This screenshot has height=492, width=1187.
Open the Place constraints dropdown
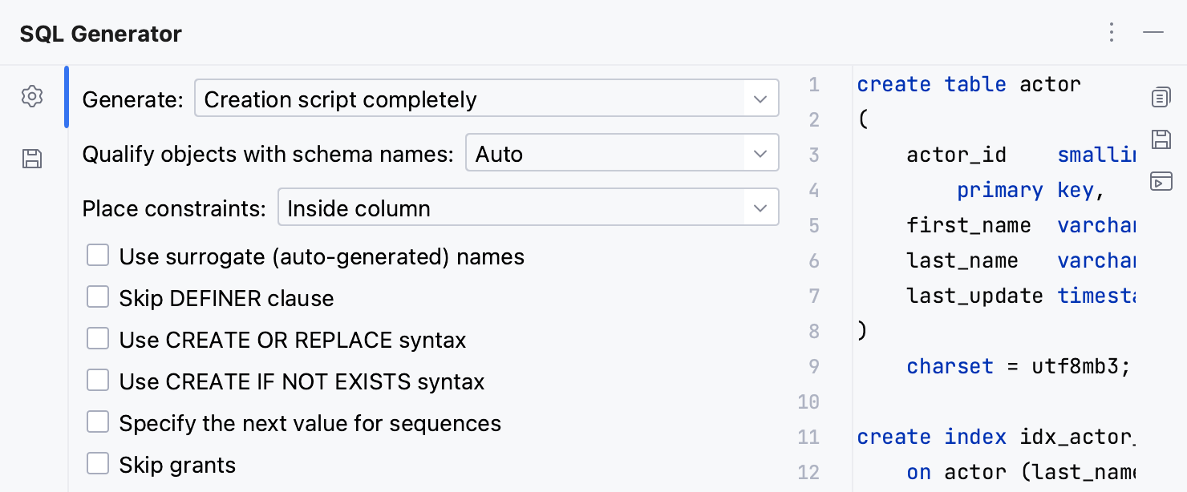759,207
